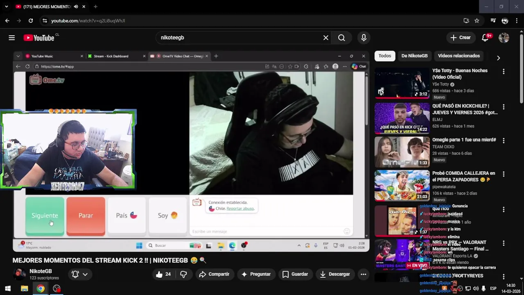Click the ELMJ channel name
This screenshot has width=524, height=295.
[x=438, y=120]
